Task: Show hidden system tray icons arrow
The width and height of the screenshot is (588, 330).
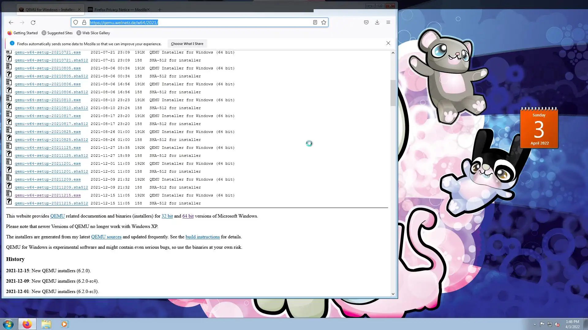Action: [x=535, y=324]
